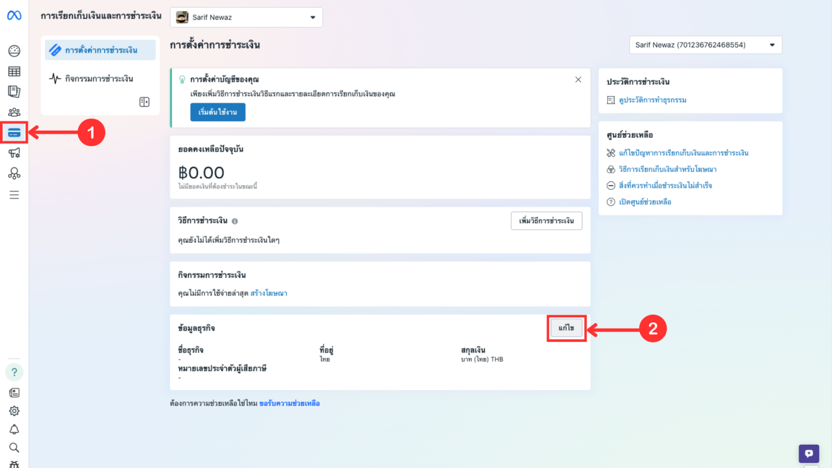Screen dimensions: 832x468
Task: Open the all tools hamburger menu icon
Action: coord(14,195)
